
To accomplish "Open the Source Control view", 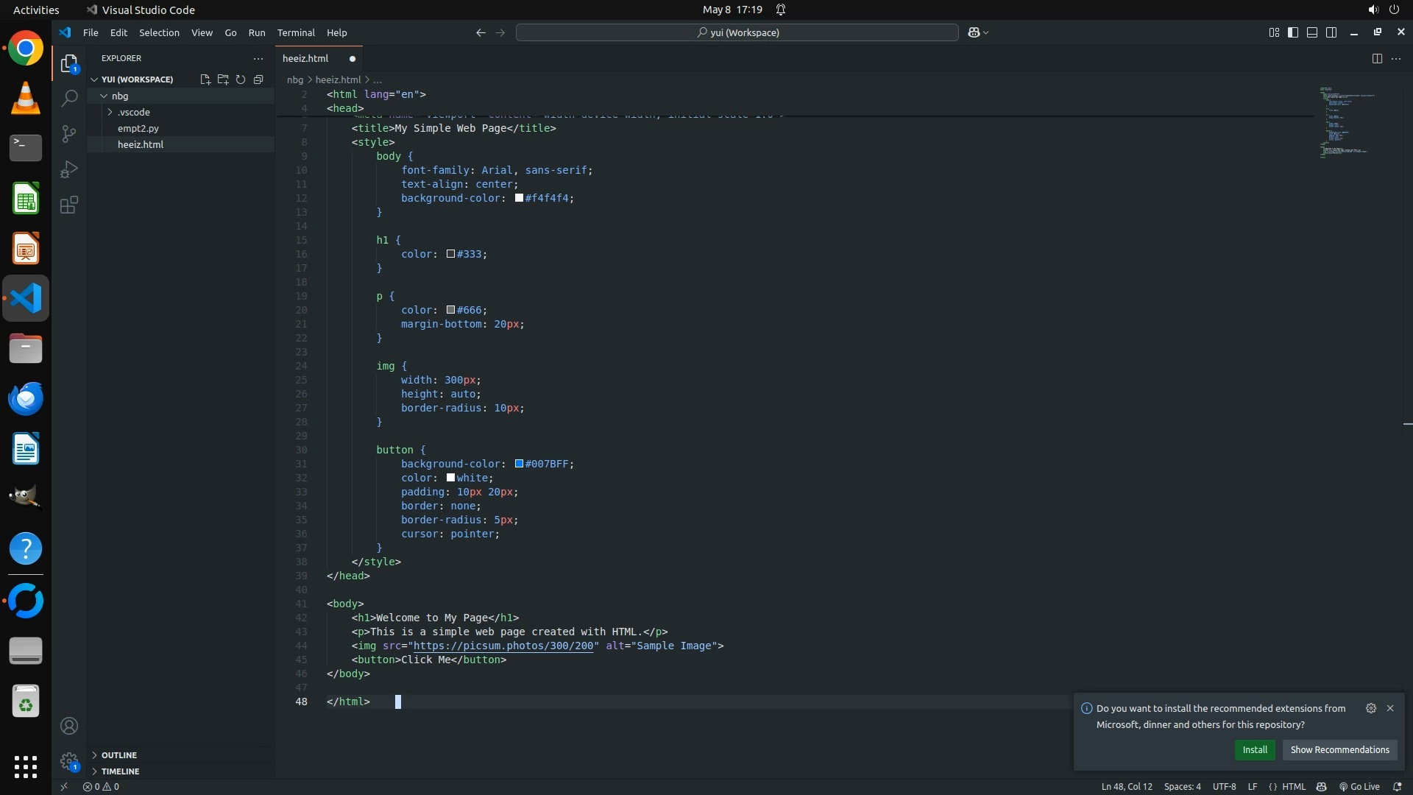I will point(69,134).
